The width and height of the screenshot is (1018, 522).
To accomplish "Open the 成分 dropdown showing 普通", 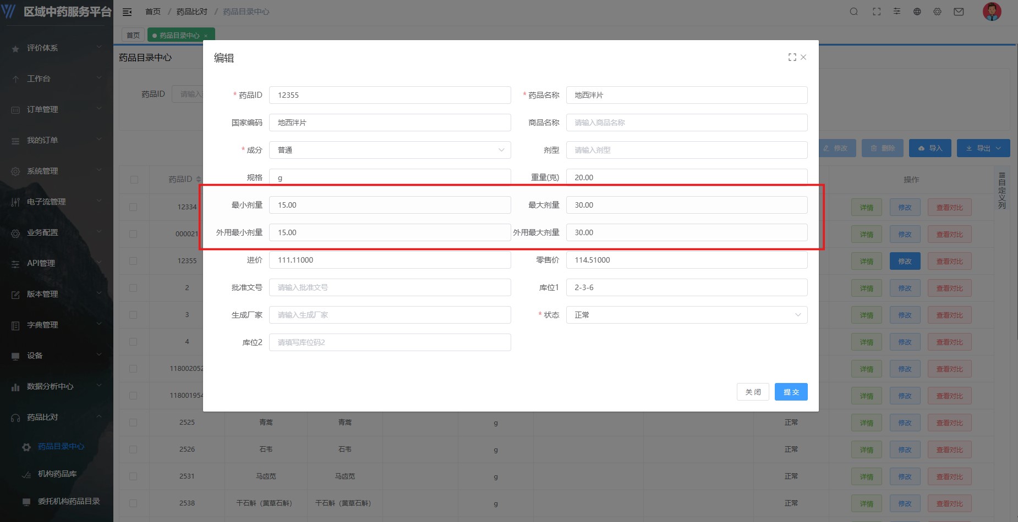I will [390, 150].
